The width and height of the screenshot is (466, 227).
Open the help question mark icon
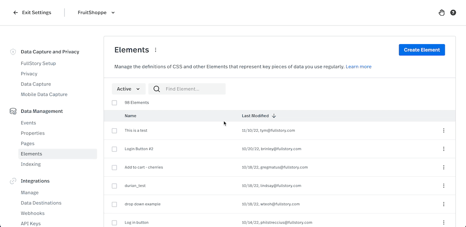tap(453, 13)
